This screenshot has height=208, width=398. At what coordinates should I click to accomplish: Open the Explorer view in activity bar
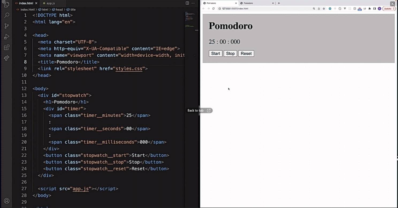pyautogui.click(x=6, y=5)
